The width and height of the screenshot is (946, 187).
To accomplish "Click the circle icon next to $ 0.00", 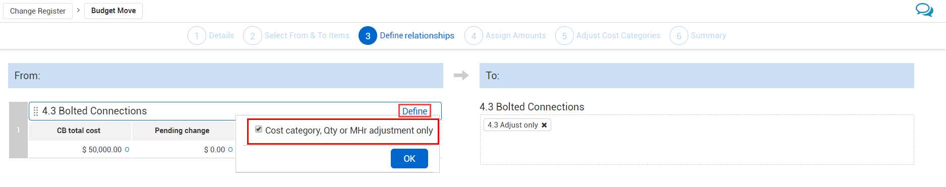I will (x=230, y=149).
